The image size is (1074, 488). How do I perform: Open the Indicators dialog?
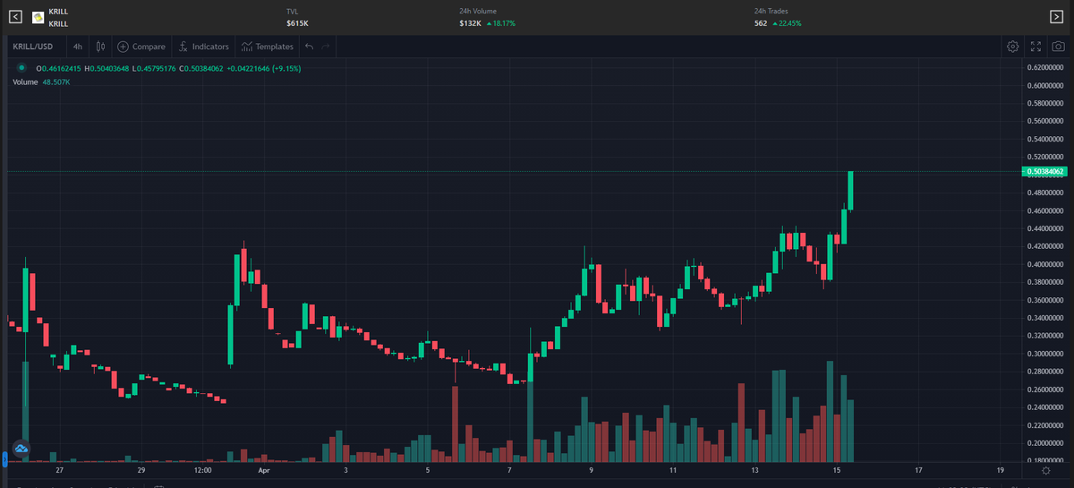coord(202,47)
